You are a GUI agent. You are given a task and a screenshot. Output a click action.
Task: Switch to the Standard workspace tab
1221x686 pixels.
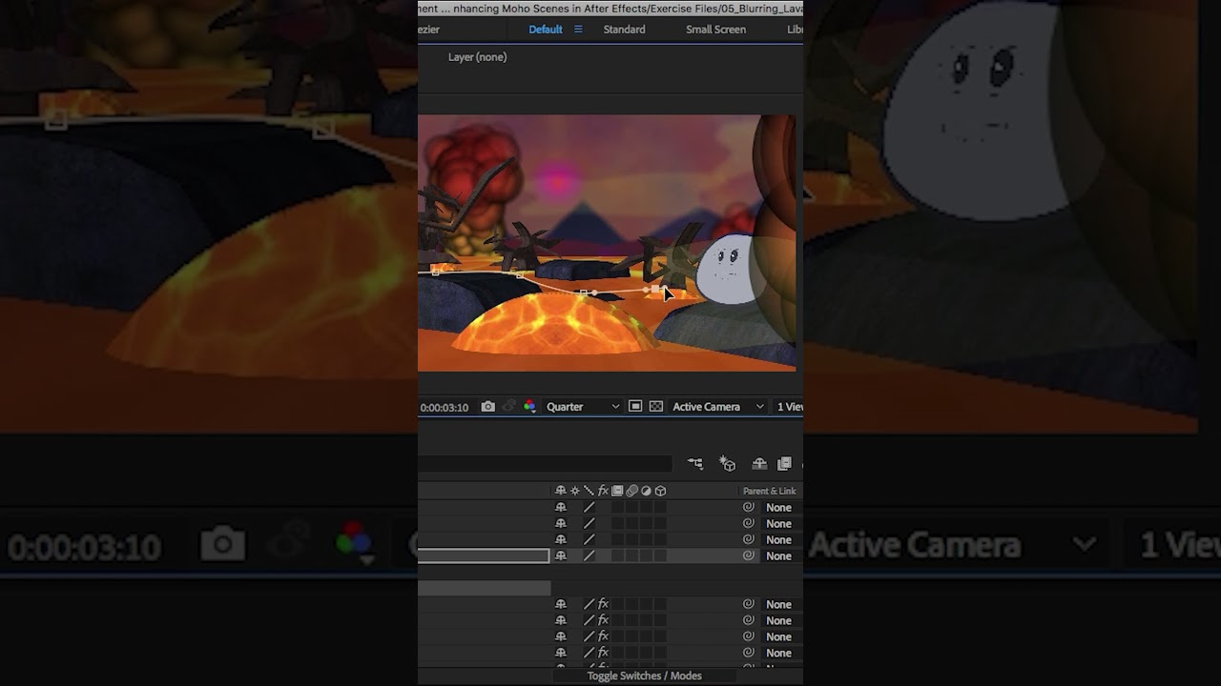(x=624, y=30)
